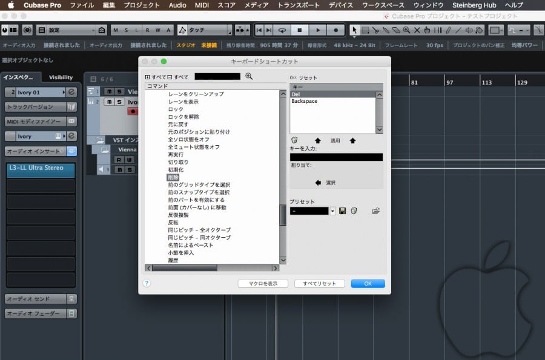Click the 適用 apply button
Image resolution: width=545 pixels, height=360 pixels.
335,140
